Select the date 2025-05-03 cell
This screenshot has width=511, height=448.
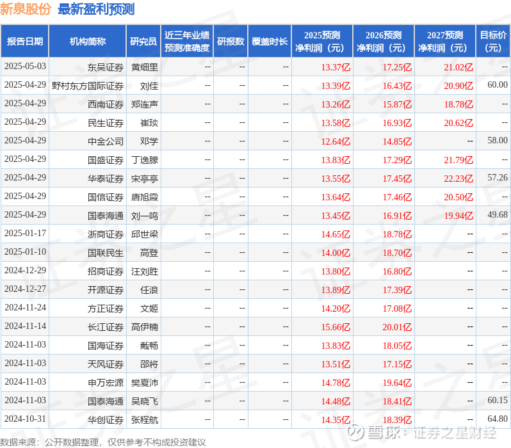click(25, 67)
